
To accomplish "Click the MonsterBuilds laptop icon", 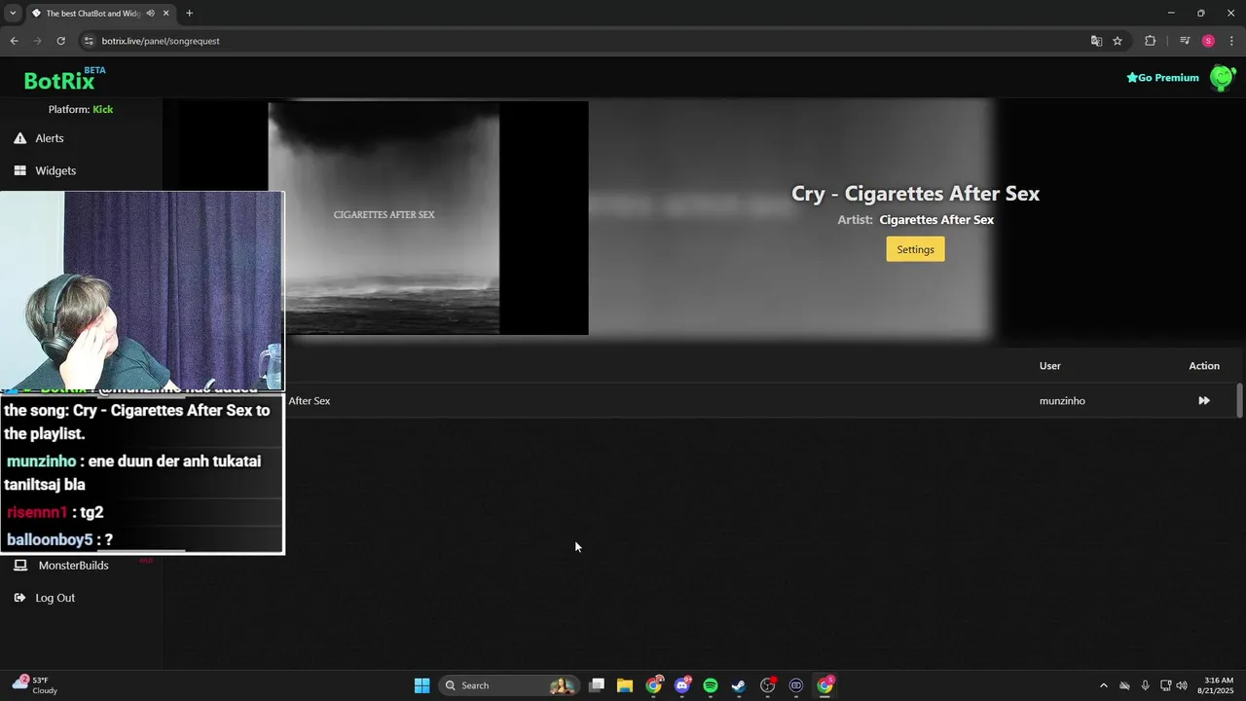I will pyautogui.click(x=19, y=566).
